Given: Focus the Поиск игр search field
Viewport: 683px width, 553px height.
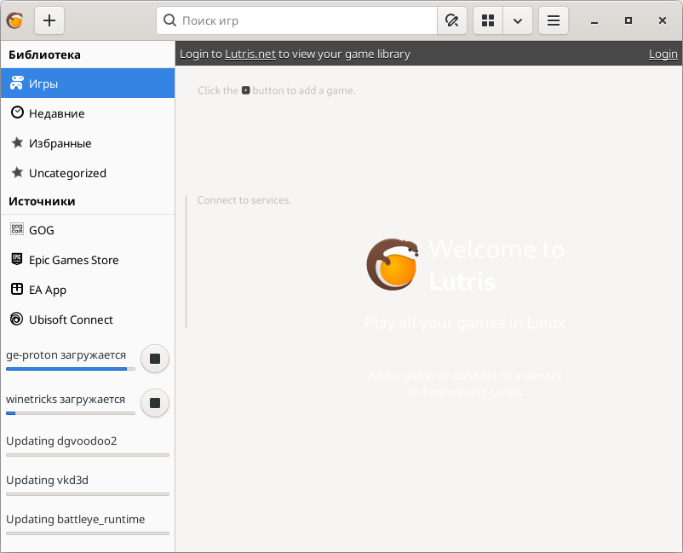Looking at the screenshot, I should click(296, 20).
